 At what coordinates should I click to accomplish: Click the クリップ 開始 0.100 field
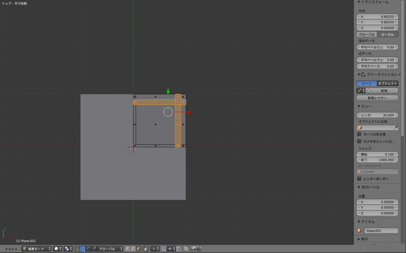tap(377, 155)
